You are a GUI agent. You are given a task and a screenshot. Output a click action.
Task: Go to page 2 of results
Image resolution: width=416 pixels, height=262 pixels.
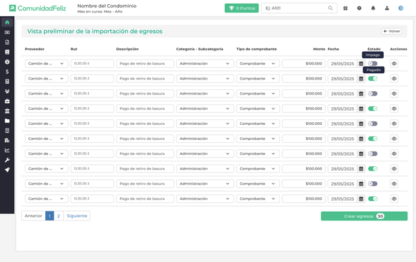coord(58,216)
